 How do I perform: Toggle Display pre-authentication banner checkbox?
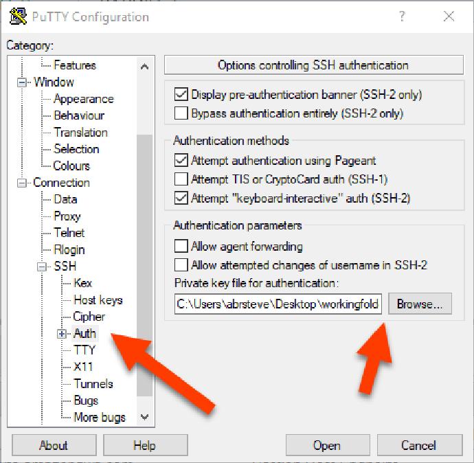click(x=181, y=95)
